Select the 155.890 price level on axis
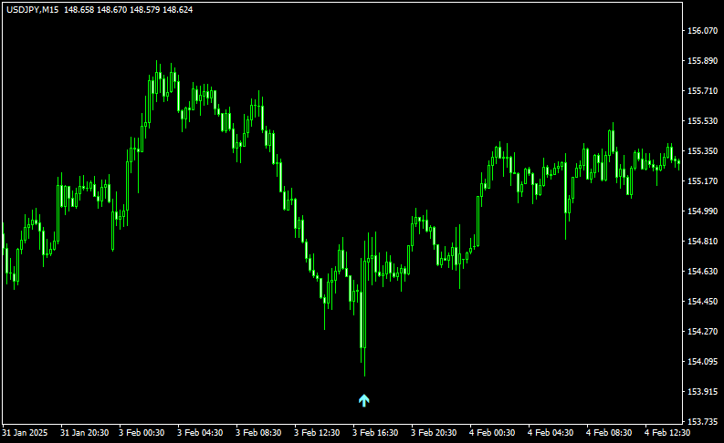724x443 pixels. pyautogui.click(x=701, y=61)
